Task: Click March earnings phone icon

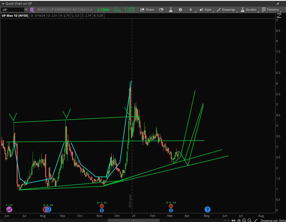Action: tap(171, 206)
